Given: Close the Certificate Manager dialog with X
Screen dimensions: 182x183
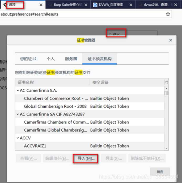Looking at the screenshot, I should click(x=170, y=40).
